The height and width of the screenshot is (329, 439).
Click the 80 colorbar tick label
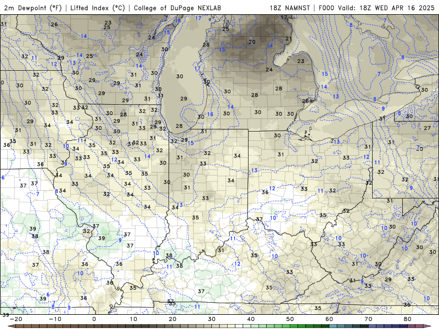coord(408,319)
